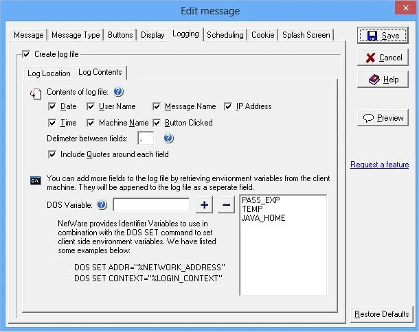Click the Preview button
This screenshot has height=332, width=419.
point(383,118)
